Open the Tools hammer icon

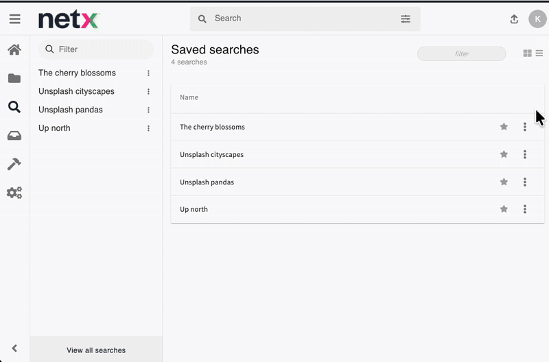click(x=14, y=164)
